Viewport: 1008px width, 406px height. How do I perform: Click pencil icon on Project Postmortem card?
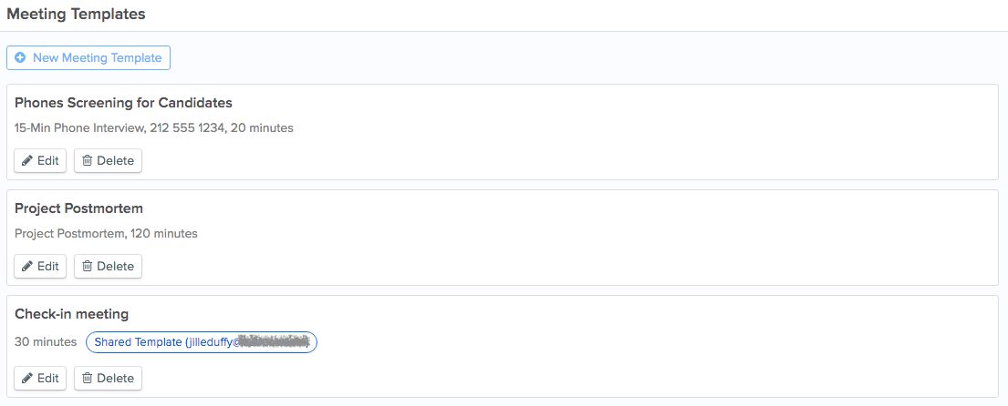coord(28,267)
